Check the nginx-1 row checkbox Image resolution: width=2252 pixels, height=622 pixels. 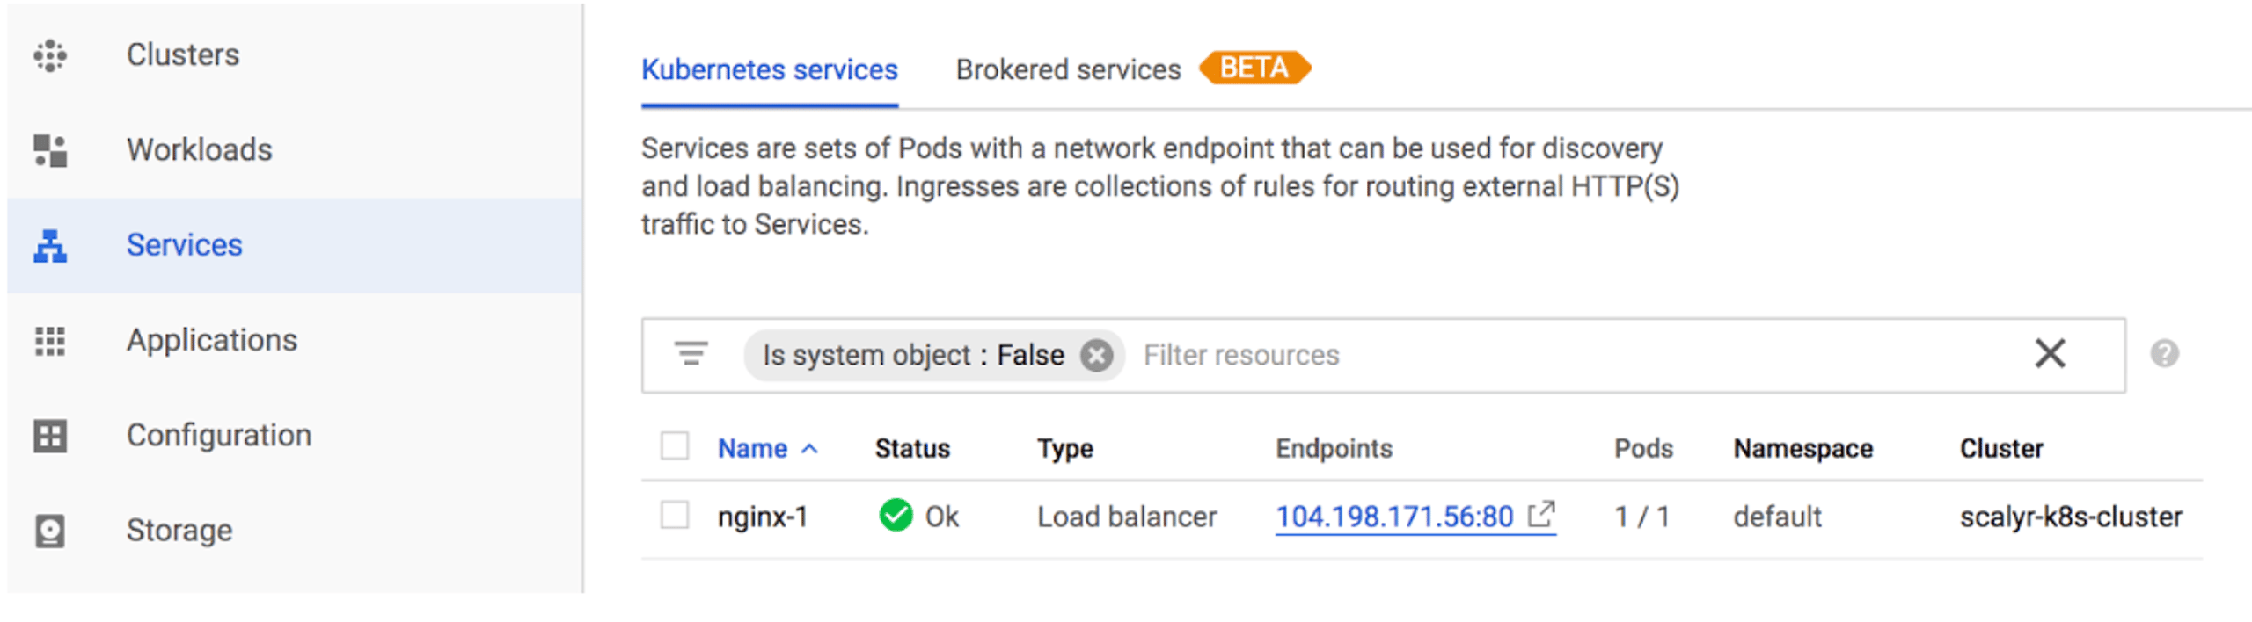coord(675,515)
